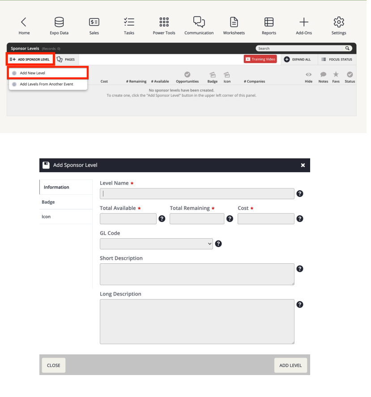Switch to the Information tab
Screen dimensions: 371x397
tap(66, 187)
